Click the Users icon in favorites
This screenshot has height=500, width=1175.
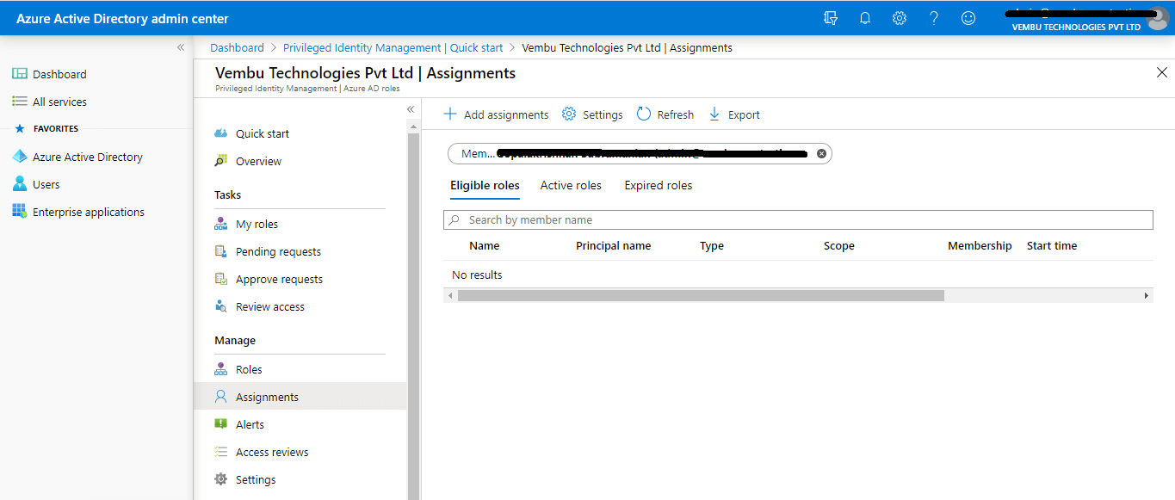19,184
